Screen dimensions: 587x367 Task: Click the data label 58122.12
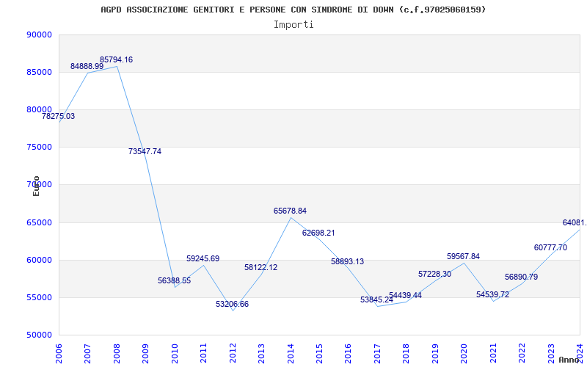tap(261, 268)
